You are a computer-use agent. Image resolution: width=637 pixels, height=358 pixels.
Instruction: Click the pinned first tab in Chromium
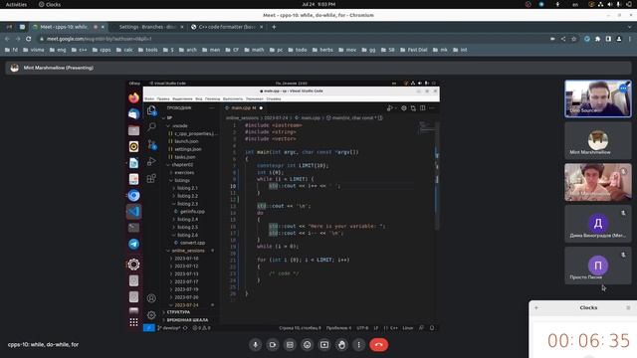pos(9,27)
